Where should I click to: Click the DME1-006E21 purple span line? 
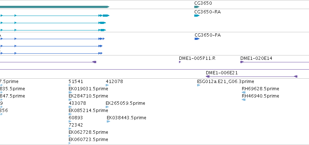pos(252,76)
